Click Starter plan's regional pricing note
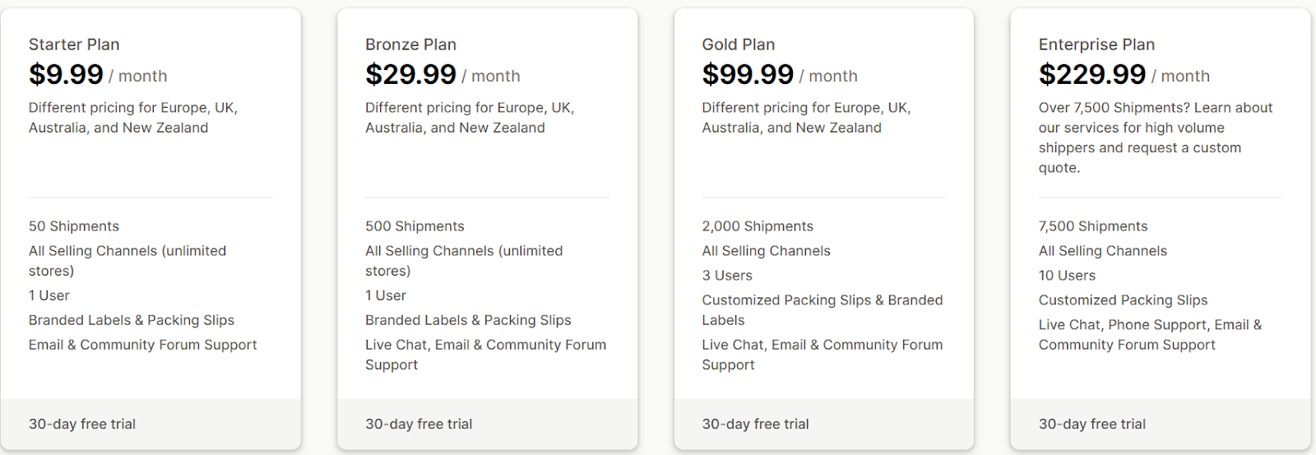The height and width of the screenshot is (455, 1316). tap(133, 118)
